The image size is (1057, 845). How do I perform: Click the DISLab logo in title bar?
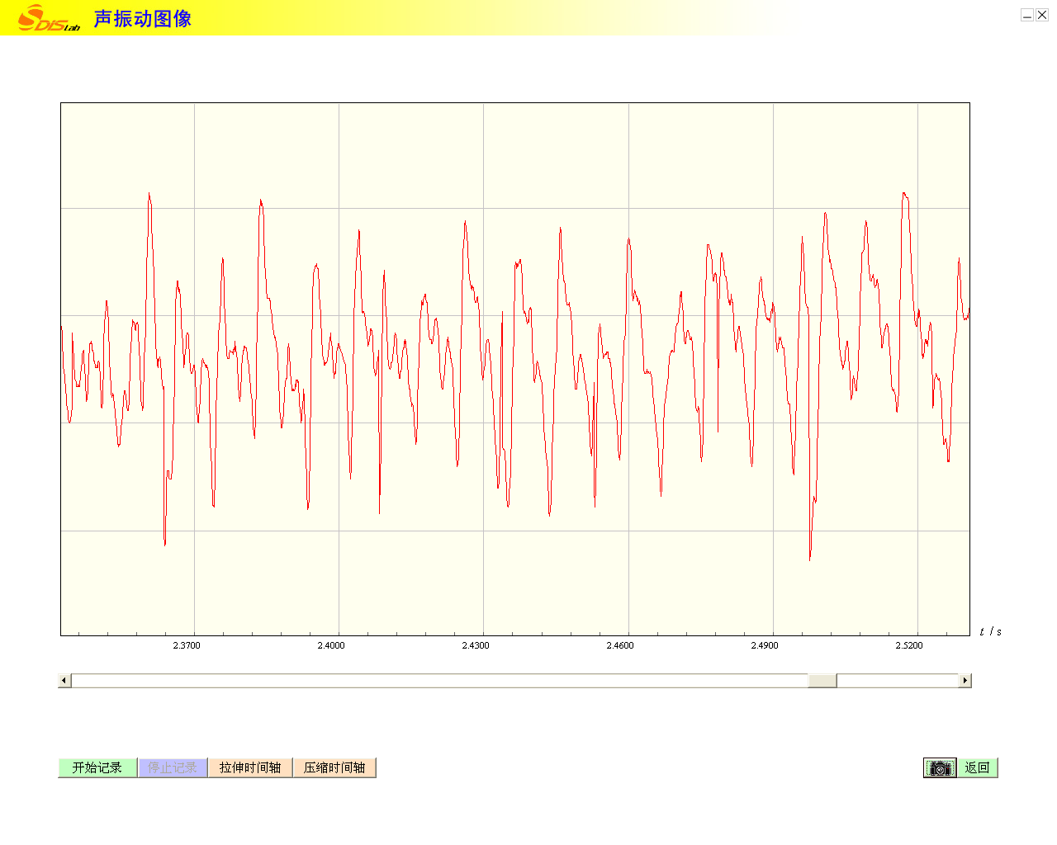coord(49,18)
